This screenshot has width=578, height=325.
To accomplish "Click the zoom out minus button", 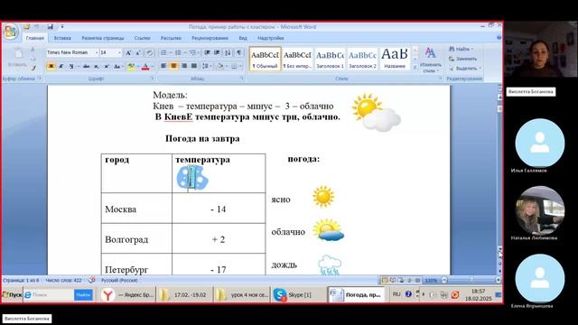I will 444,280.
